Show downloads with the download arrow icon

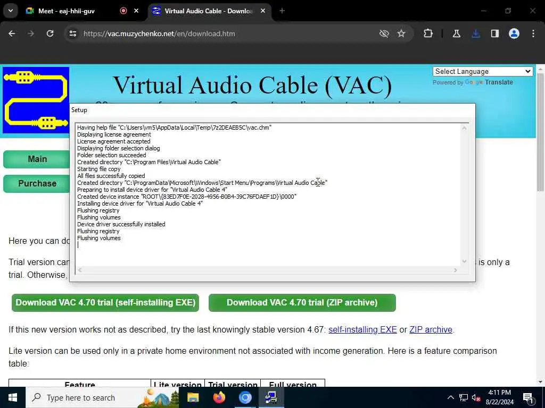[476, 33]
